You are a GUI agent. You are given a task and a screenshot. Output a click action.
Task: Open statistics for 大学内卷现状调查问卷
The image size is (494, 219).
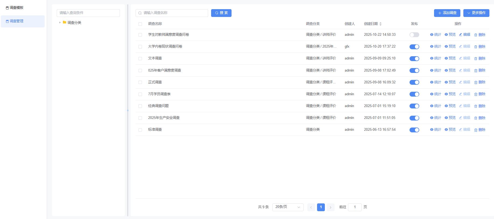click(435, 47)
